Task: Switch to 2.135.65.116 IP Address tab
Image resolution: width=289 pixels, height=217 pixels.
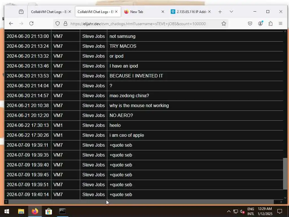Action: click(x=191, y=12)
